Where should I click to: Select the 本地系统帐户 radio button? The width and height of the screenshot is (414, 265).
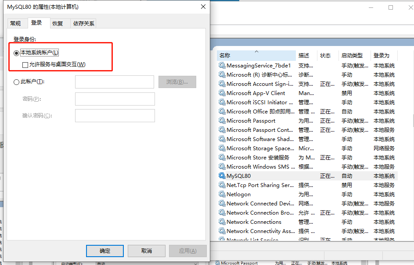[16, 53]
